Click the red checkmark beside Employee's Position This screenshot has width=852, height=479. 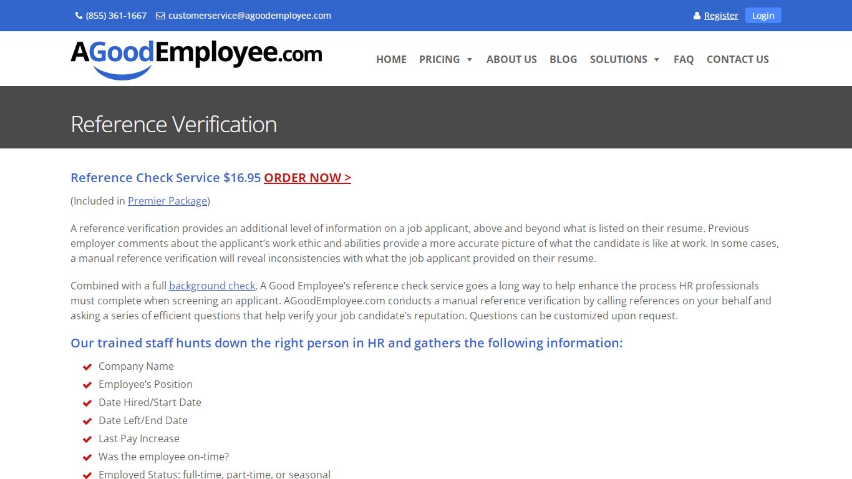click(x=87, y=385)
